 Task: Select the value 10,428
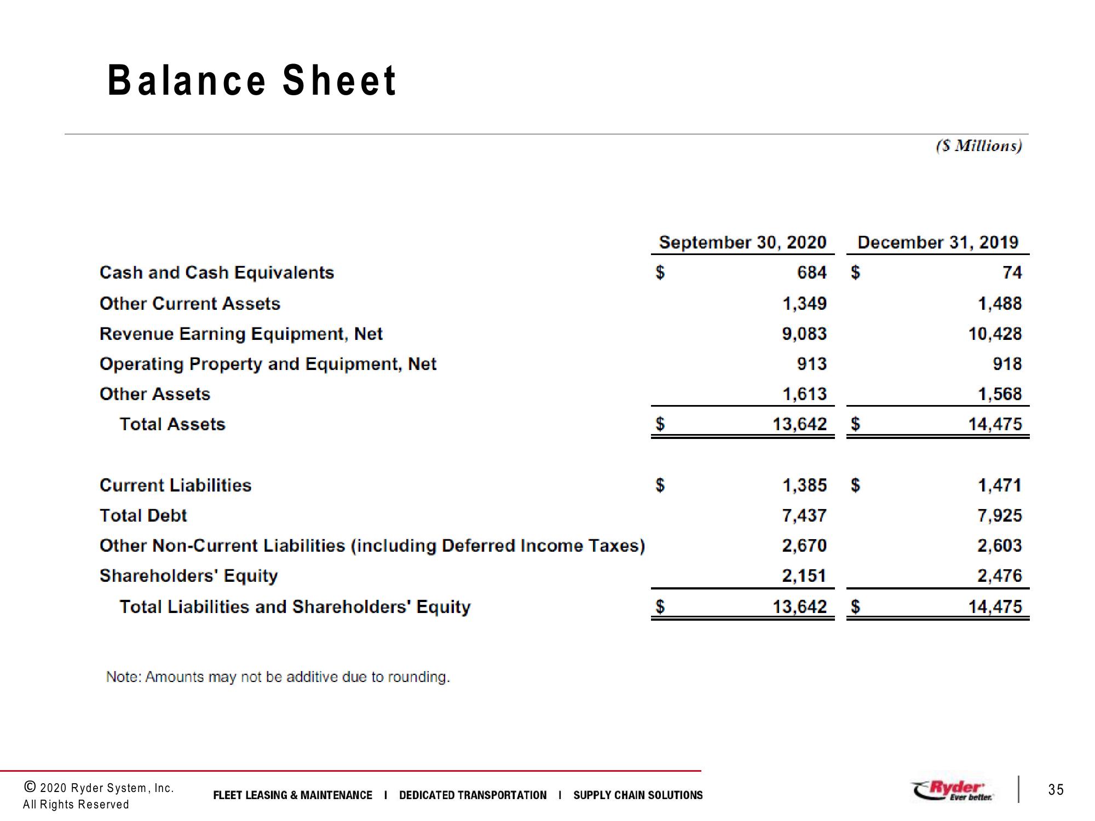click(x=995, y=333)
